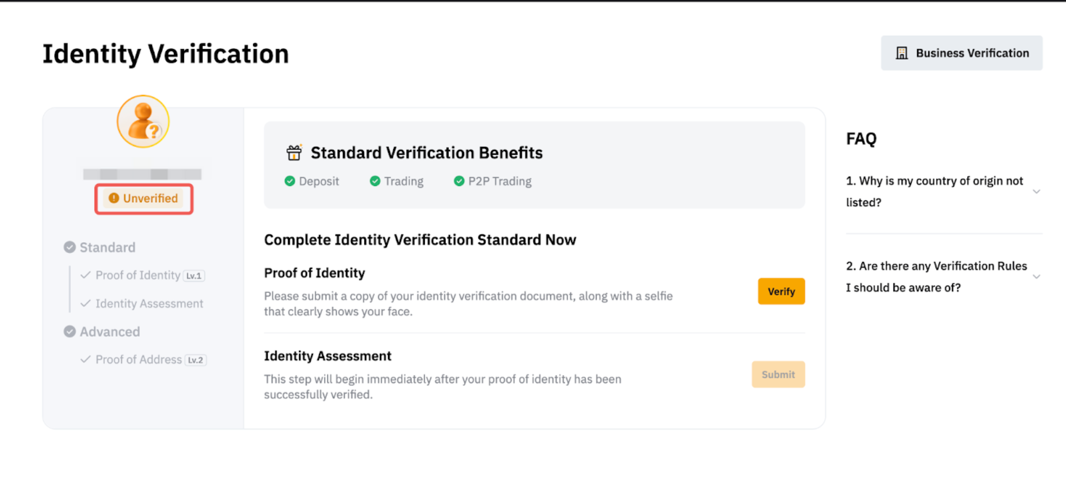Click the green check icon beside Deposit

290,181
